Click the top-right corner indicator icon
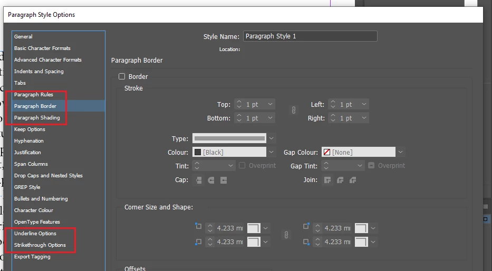The width and height of the screenshot is (492, 271). 306,226
